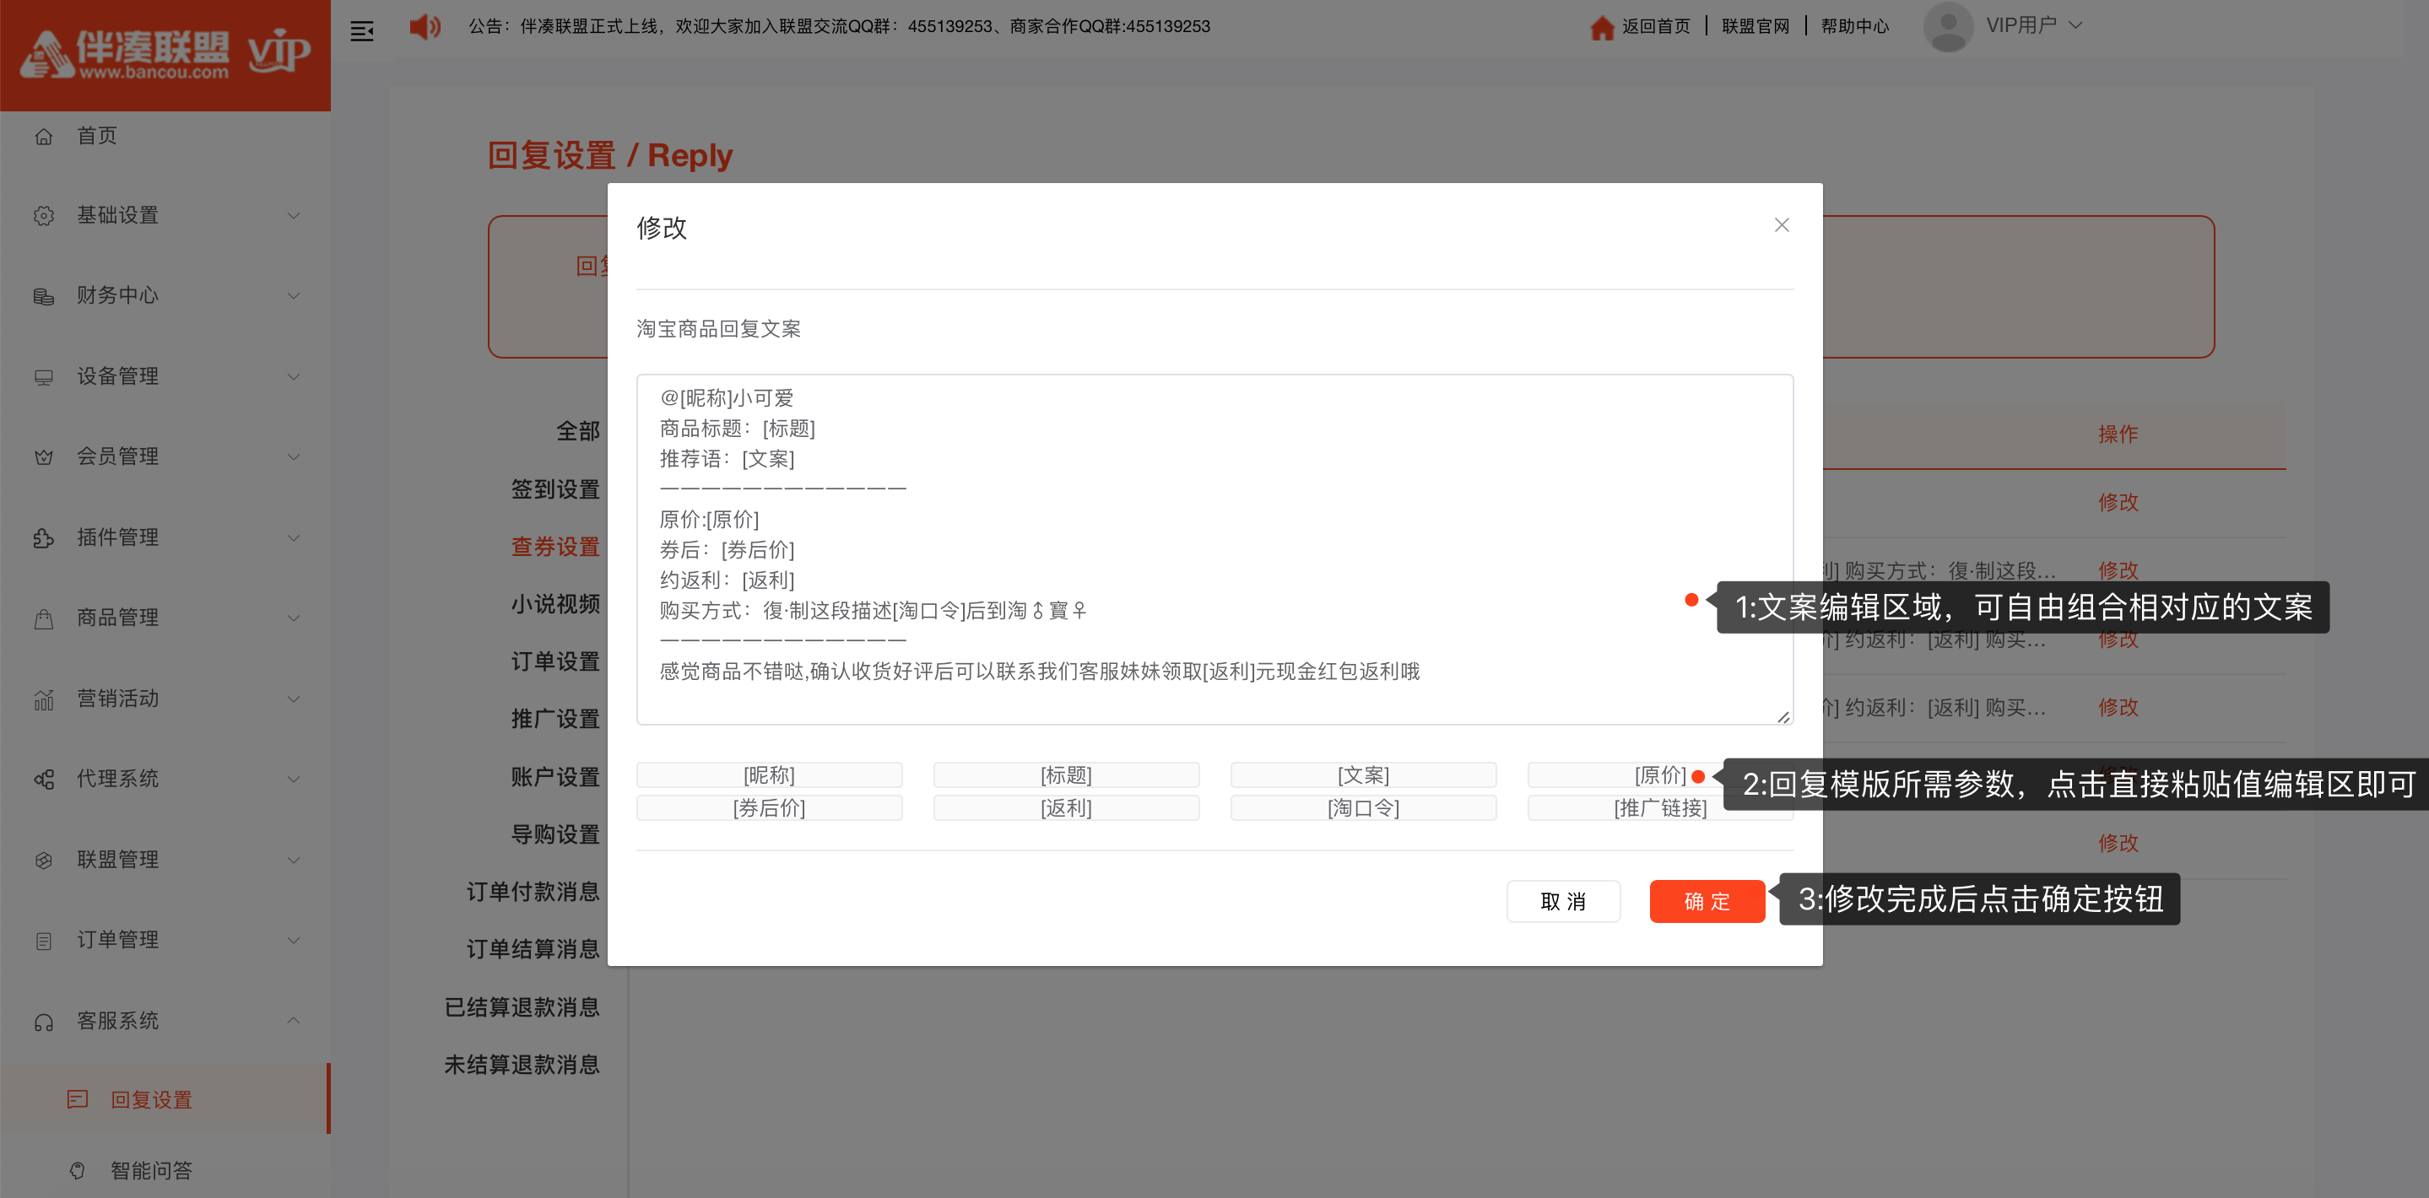Switch to 全部 reply category
This screenshot has height=1198, width=2429.
tap(577, 432)
